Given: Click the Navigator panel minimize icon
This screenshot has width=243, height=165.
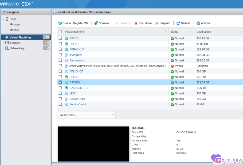Looking at the screenshot, I should (x=47, y=12).
